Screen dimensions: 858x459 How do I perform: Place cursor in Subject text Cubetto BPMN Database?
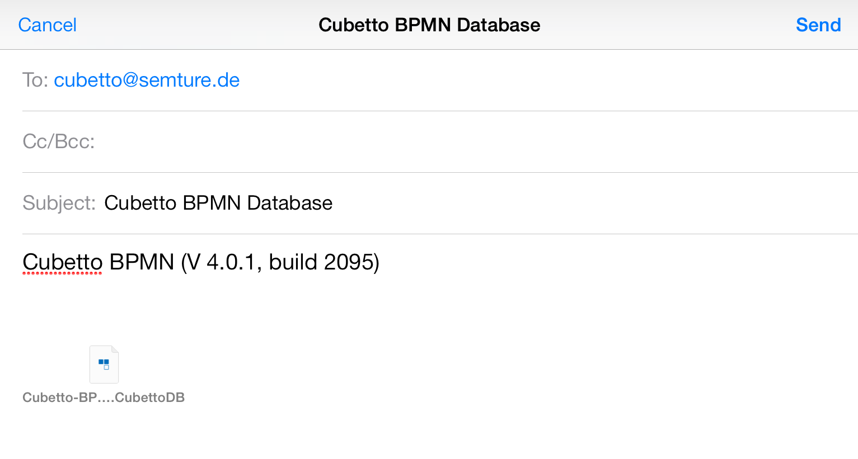[218, 203]
